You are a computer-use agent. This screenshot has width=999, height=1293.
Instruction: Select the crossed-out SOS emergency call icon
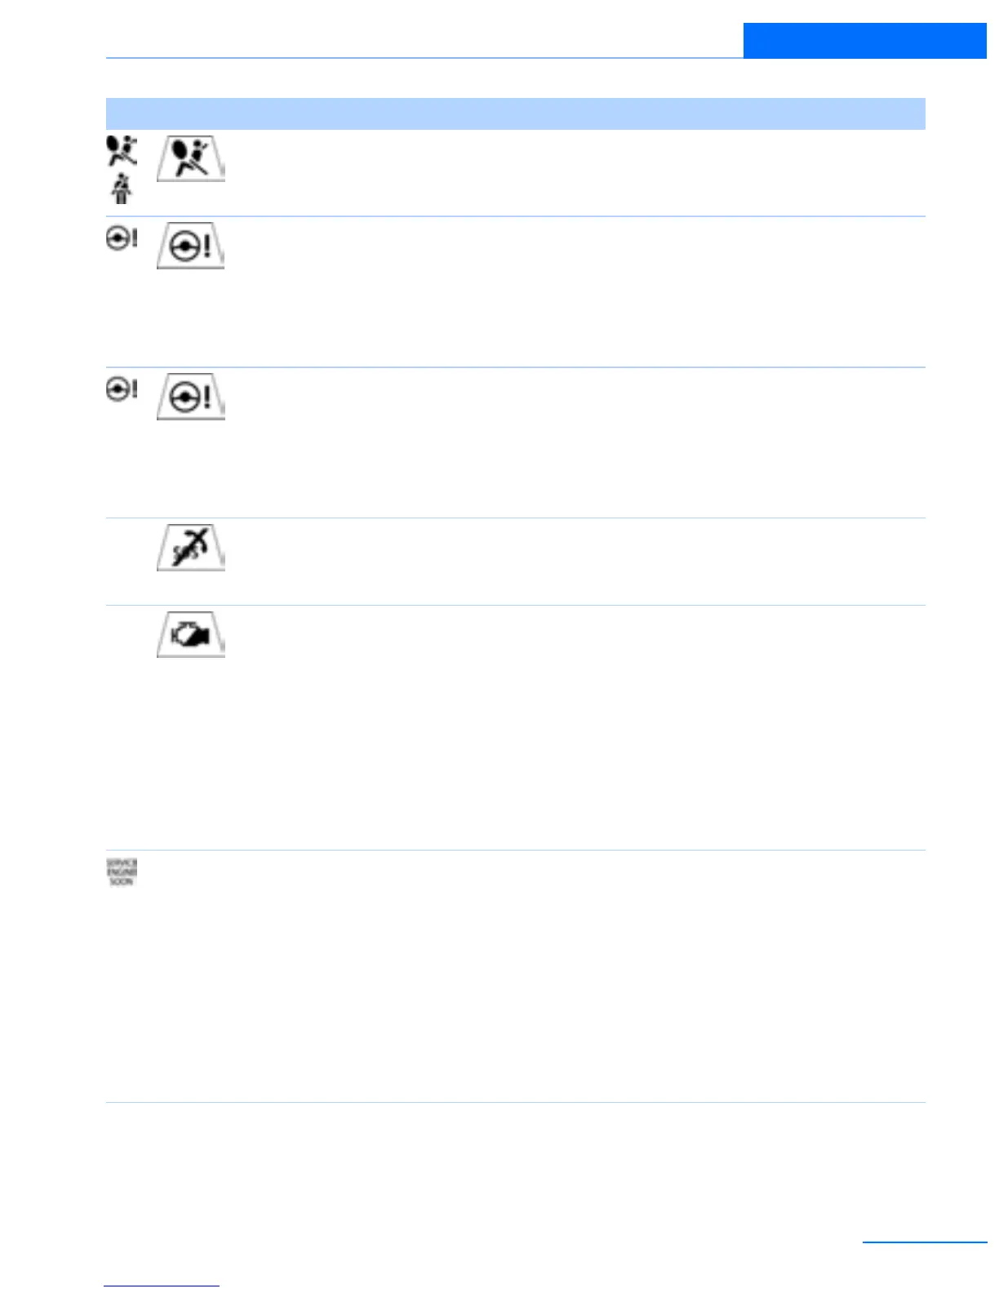[x=191, y=548]
